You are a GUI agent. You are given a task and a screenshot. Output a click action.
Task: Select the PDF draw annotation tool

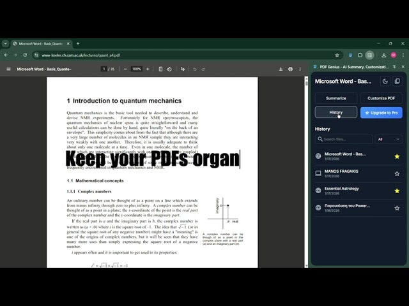[183, 69]
